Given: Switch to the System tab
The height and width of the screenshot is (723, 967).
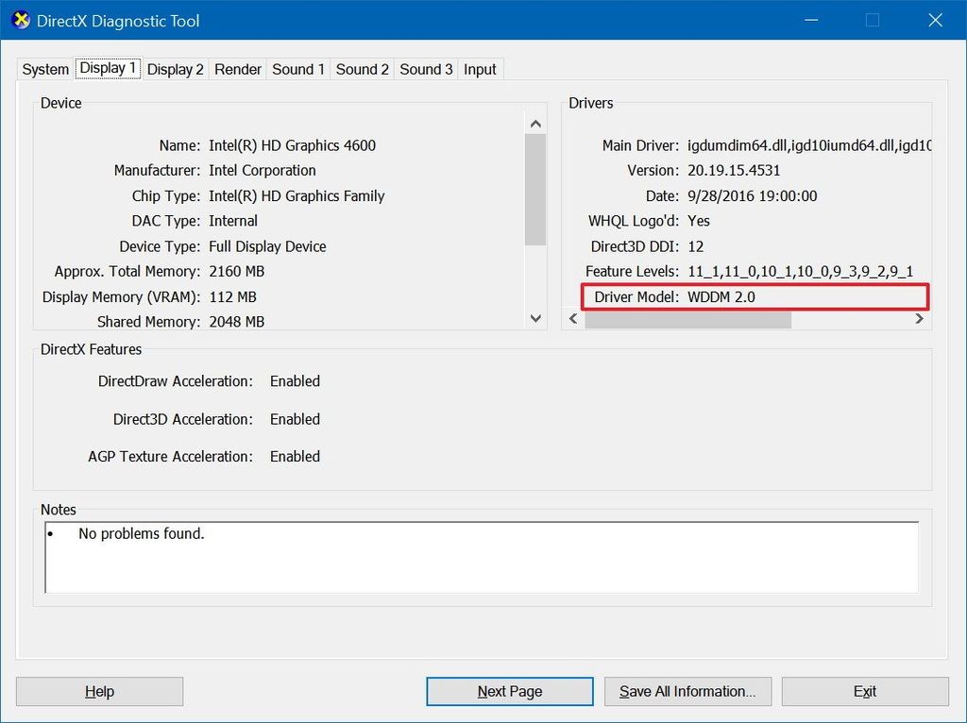Looking at the screenshot, I should click(x=44, y=69).
